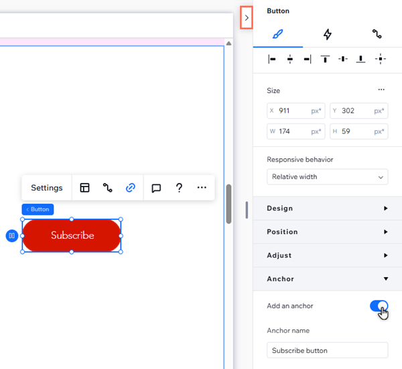Open the Design tab with the brush icon

(x=277, y=34)
